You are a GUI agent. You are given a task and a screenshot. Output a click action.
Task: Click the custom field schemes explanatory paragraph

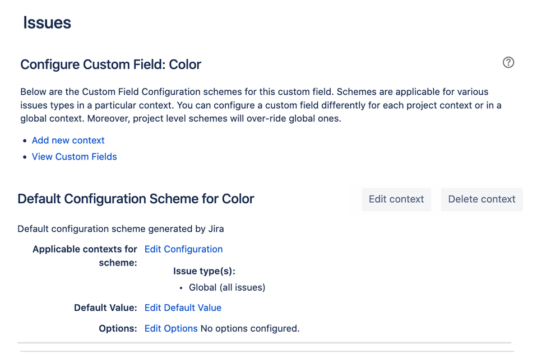point(261,105)
